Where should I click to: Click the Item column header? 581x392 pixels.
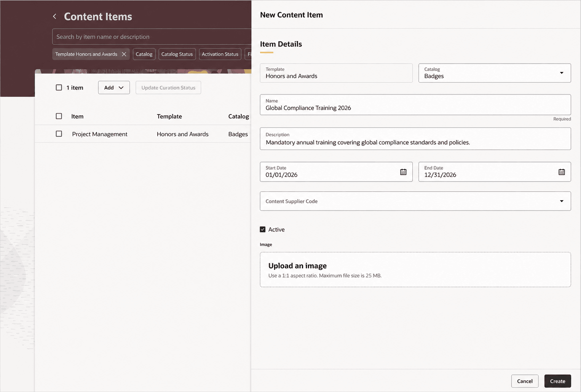(x=77, y=116)
